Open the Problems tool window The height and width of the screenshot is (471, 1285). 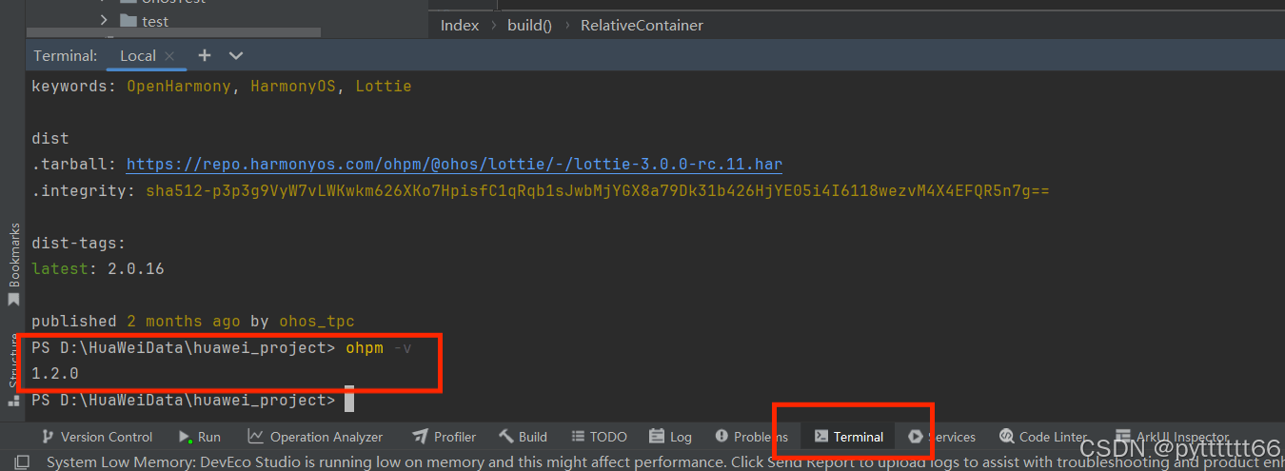(x=751, y=437)
